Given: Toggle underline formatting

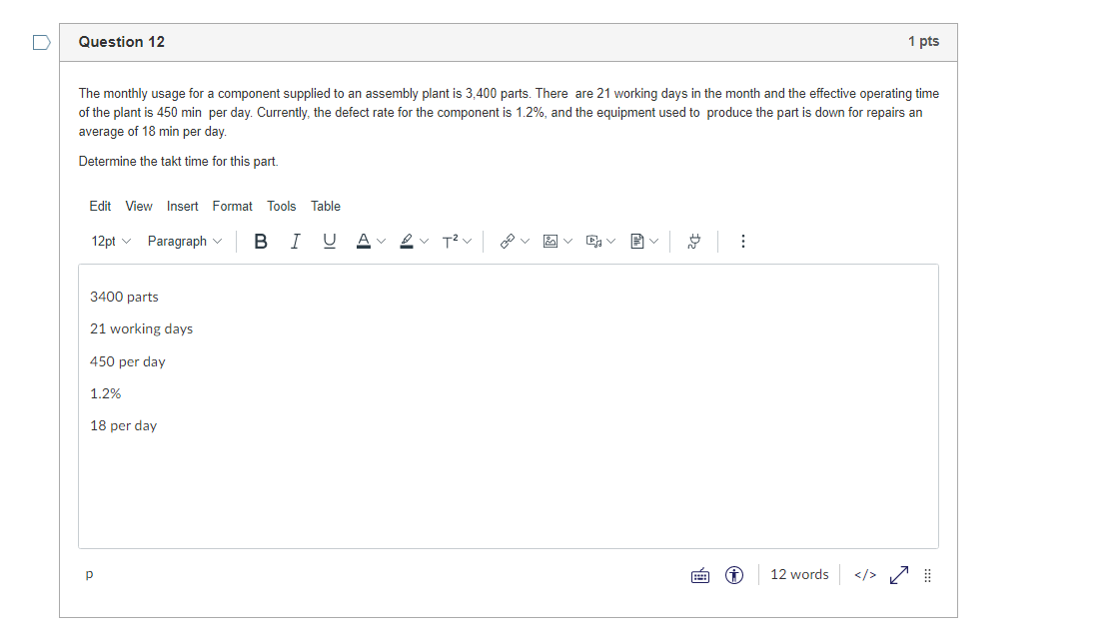Looking at the screenshot, I should (329, 242).
